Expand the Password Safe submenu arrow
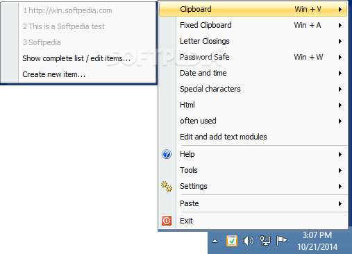Viewport: 352px width, 254px height. 340,57
